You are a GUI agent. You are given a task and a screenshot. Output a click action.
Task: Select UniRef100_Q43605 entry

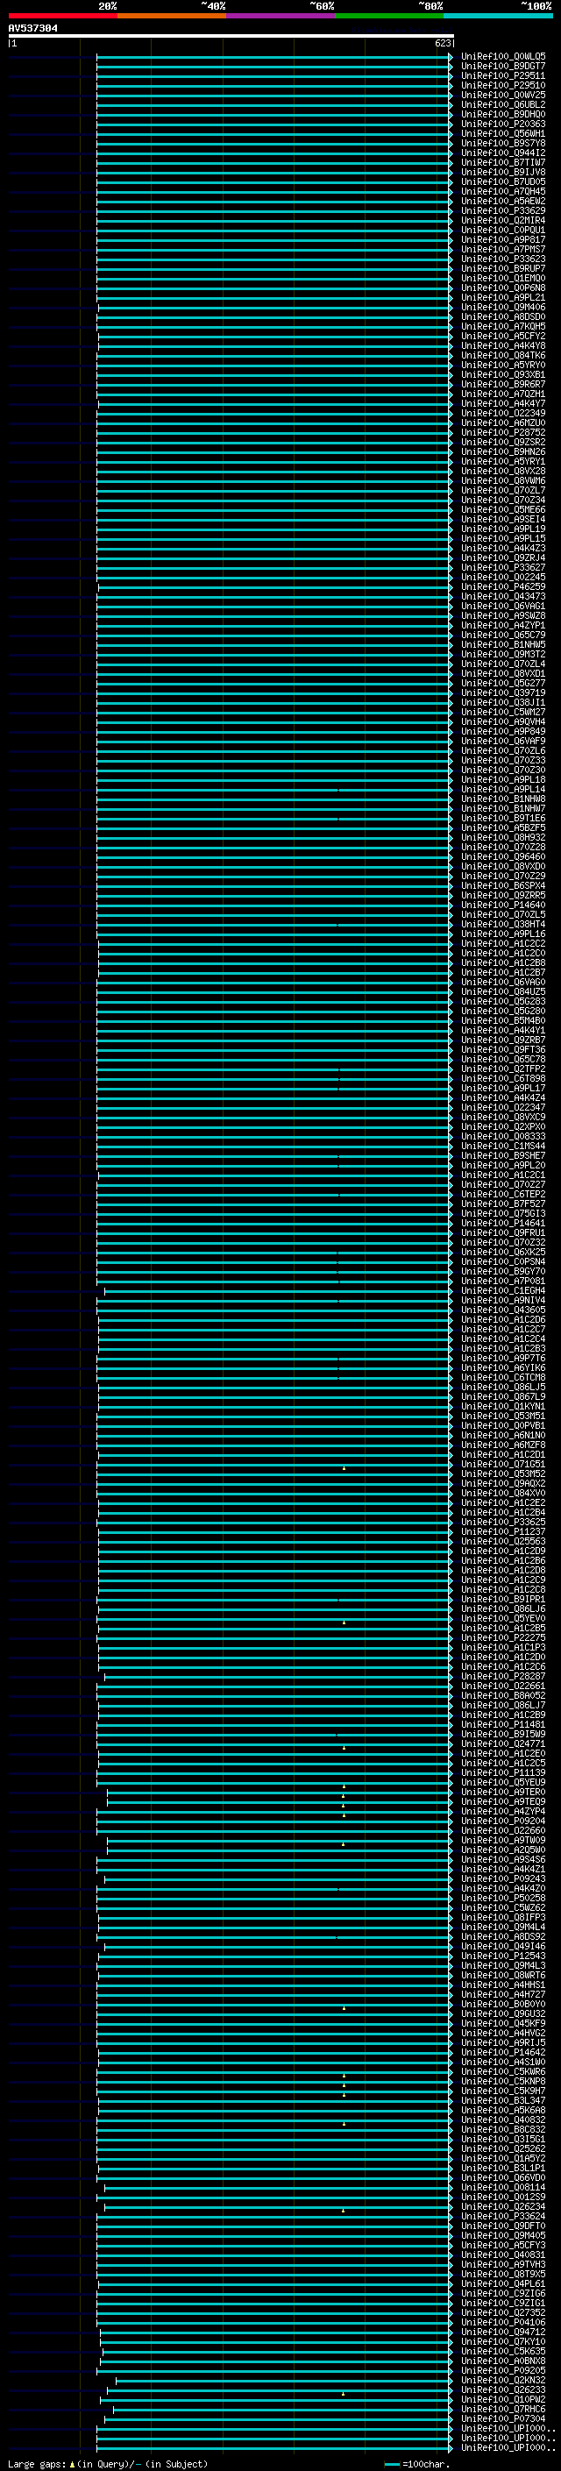pyautogui.click(x=503, y=1310)
